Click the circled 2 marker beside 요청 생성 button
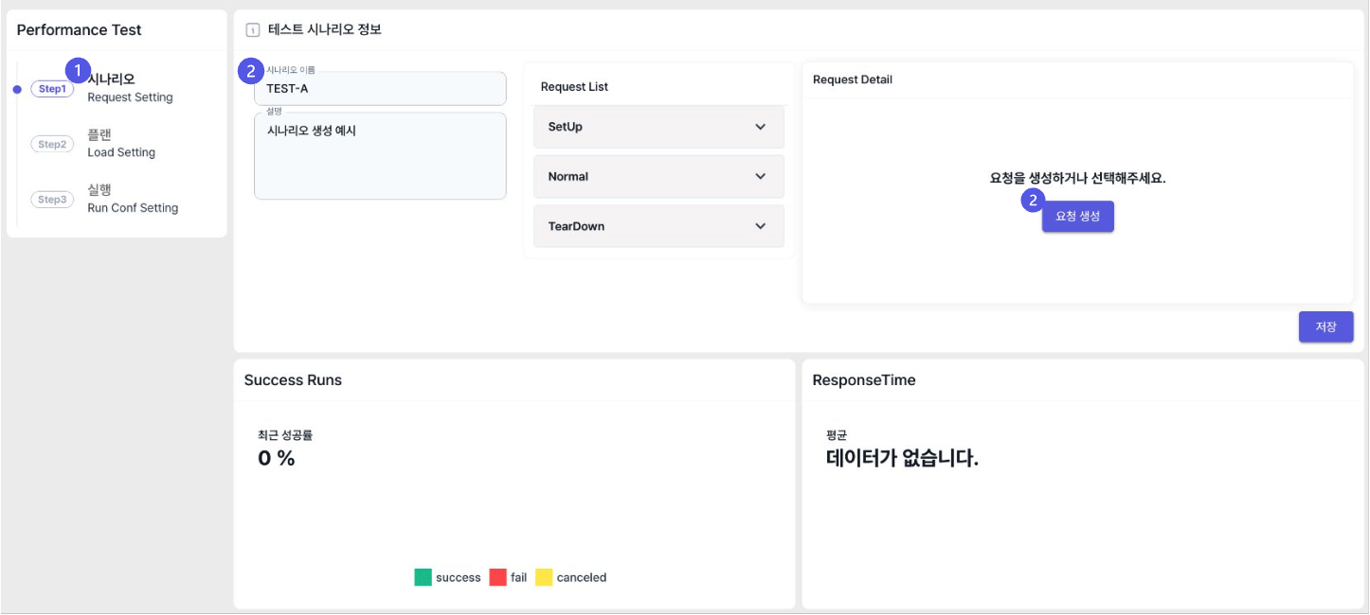 (1034, 201)
